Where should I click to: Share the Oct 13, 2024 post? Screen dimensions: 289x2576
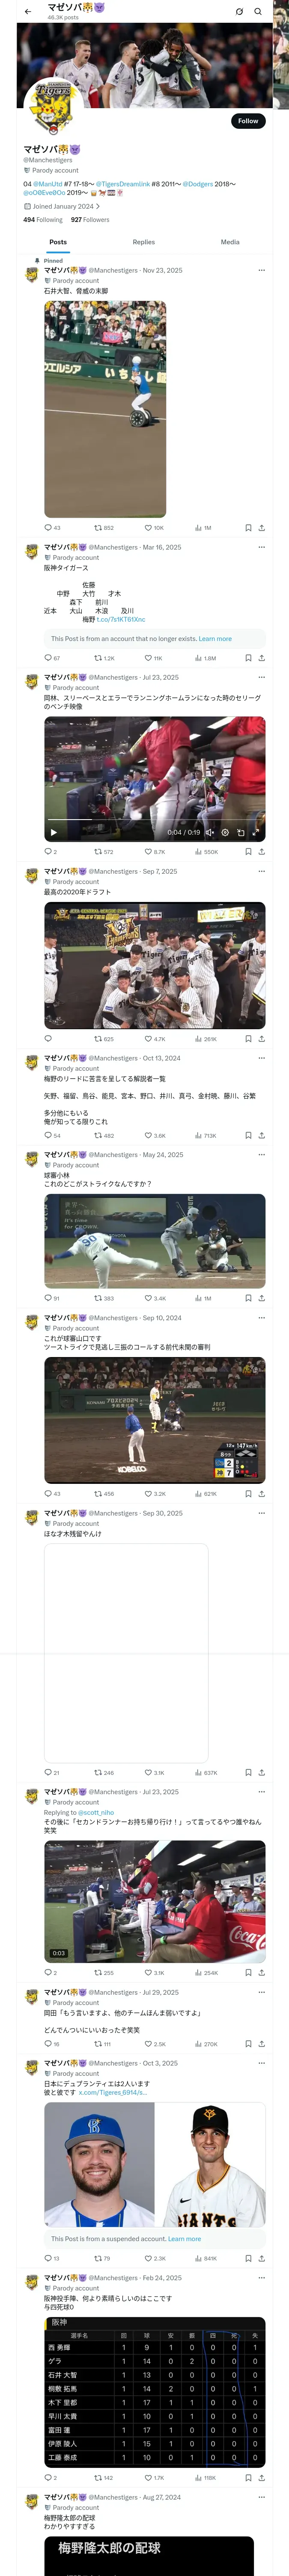[x=262, y=1135]
